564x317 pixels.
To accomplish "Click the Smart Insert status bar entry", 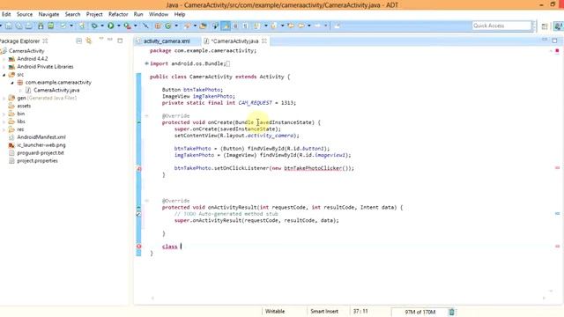I will click(324, 312).
